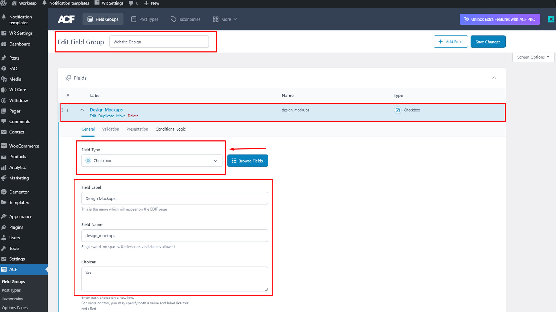The image size is (556, 312).
Task: Collapse the Fields panel with chevron
Action: [x=494, y=78]
